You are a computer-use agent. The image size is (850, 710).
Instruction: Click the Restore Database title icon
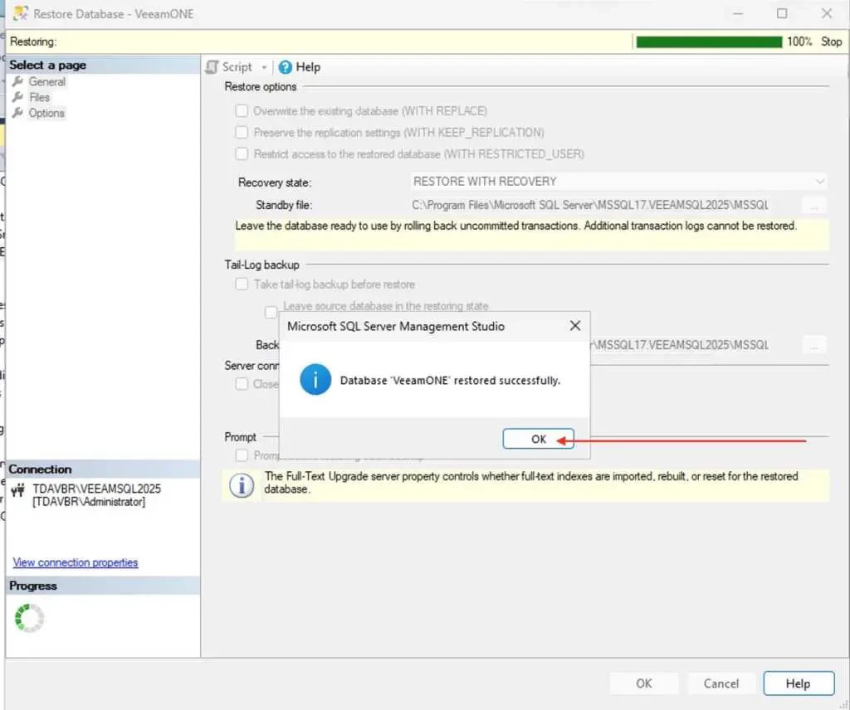[21, 13]
